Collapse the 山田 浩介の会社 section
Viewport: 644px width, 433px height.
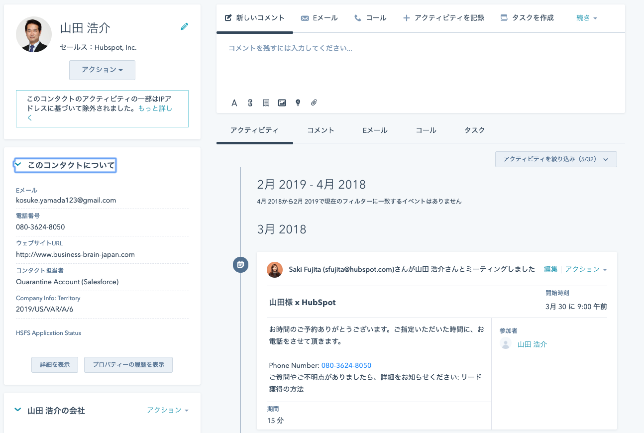[18, 410]
